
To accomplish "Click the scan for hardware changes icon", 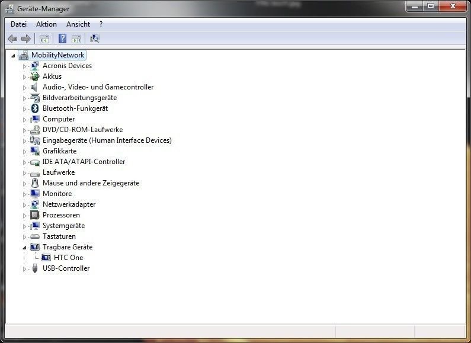I will point(95,39).
